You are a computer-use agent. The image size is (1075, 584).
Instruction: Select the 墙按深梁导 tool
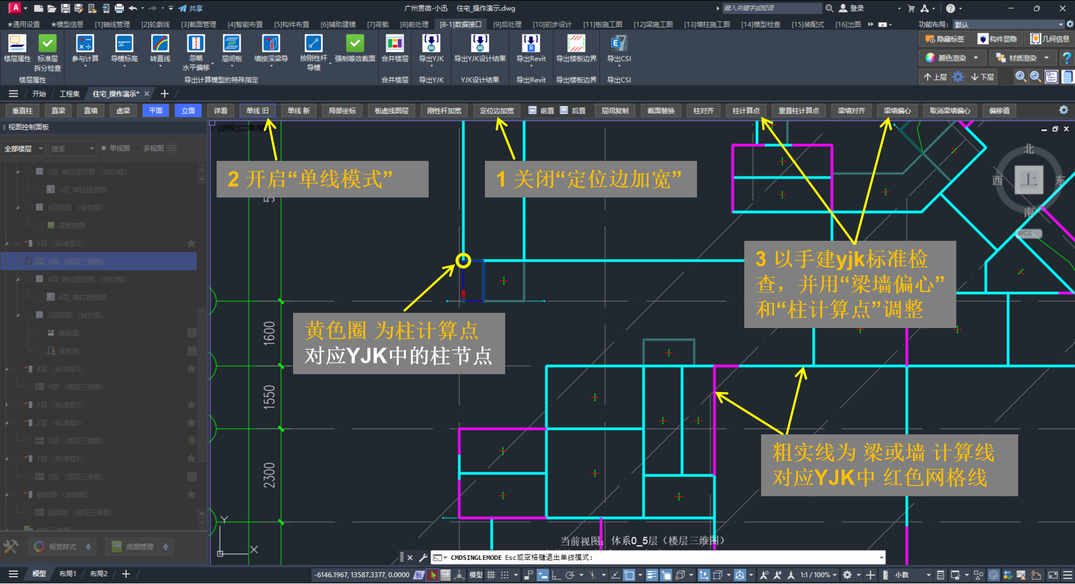coord(271,48)
